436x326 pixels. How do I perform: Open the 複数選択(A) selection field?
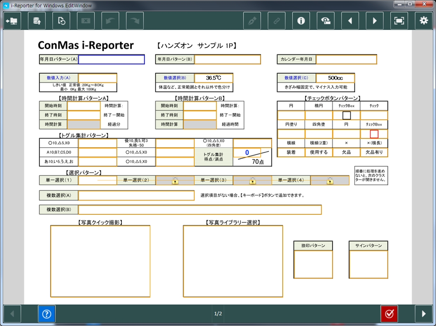pos(136,195)
